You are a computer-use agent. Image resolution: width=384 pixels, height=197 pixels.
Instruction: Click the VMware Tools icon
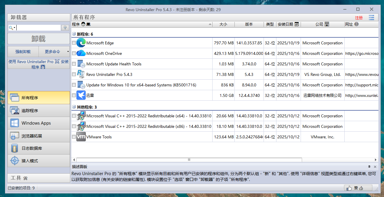point(81,137)
